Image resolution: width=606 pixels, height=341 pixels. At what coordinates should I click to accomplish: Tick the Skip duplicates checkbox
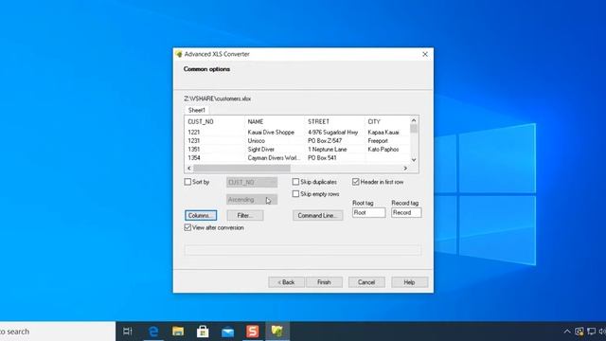point(295,182)
